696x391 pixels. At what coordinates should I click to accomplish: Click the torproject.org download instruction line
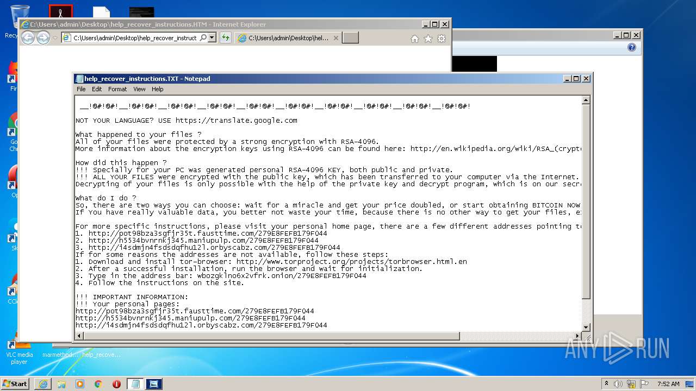271,262
